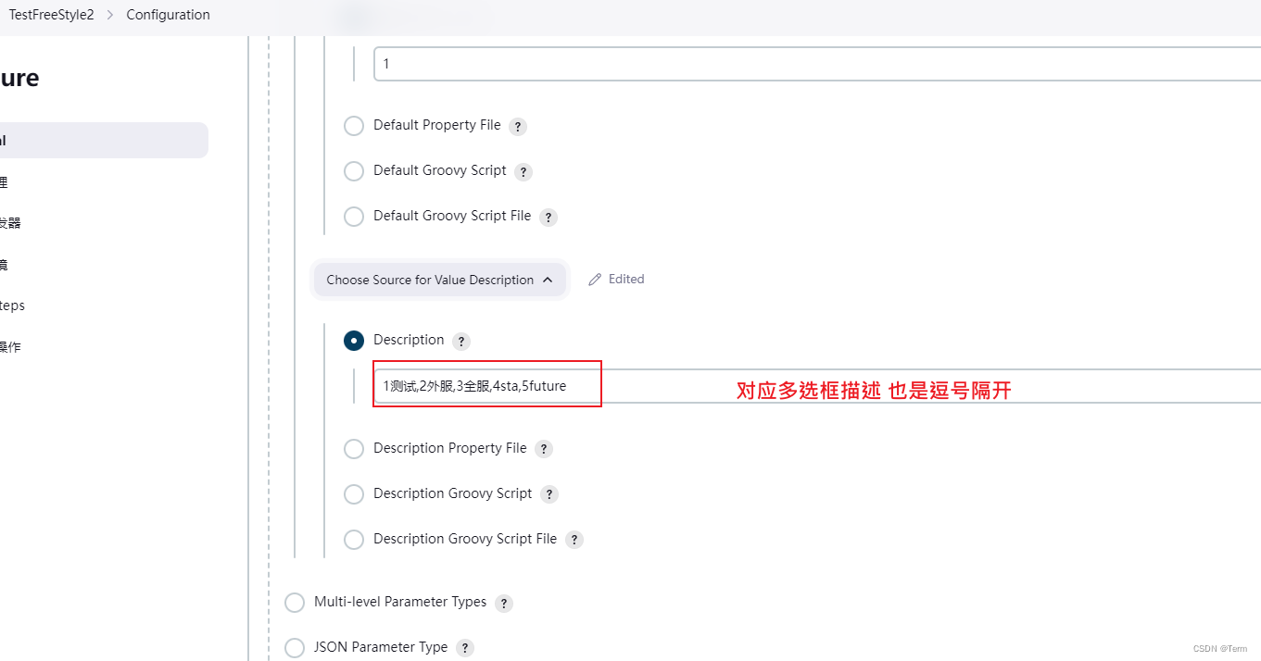Open help for Default Groovy Script File option
1261x661 pixels.
pyautogui.click(x=548, y=216)
